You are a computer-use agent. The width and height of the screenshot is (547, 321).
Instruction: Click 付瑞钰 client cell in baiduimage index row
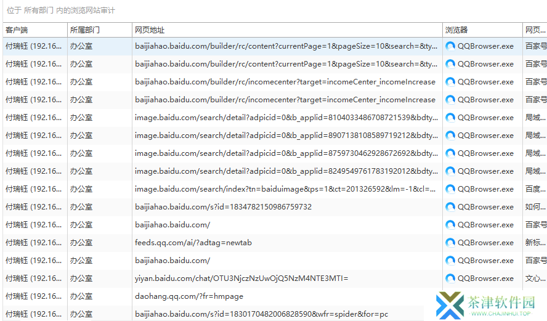tap(34, 189)
